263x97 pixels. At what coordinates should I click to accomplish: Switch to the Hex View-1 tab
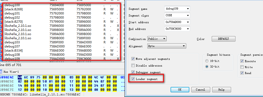[x=11, y=72]
